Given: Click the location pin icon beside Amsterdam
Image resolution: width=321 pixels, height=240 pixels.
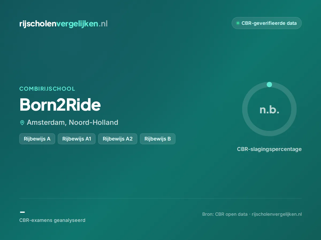Looking at the screenshot, I should click(x=22, y=123).
